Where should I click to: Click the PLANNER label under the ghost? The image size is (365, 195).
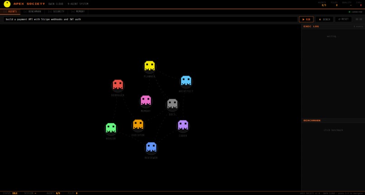coord(149,76)
